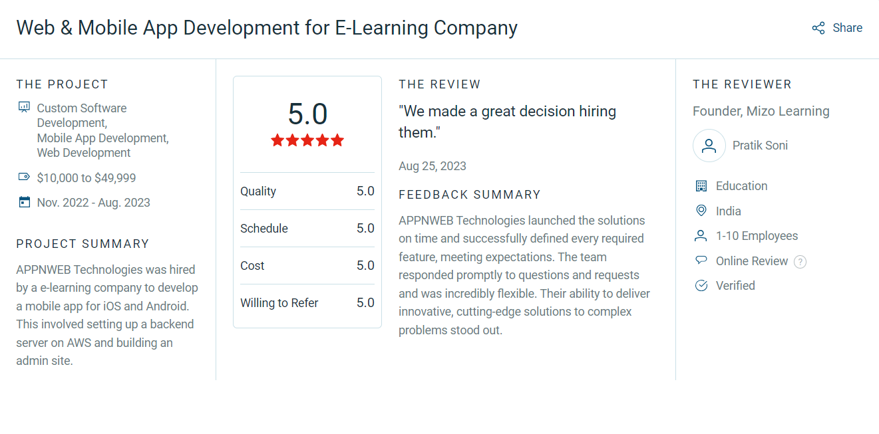Click the page title heading
Viewport: 879px width, 434px height.
tap(267, 28)
